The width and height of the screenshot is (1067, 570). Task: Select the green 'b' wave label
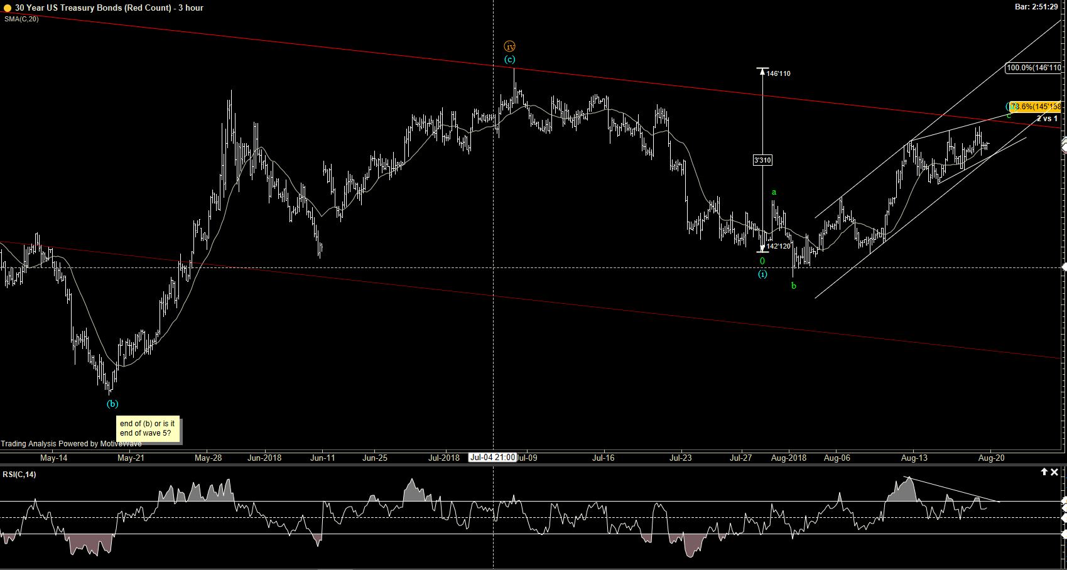click(x=794, y=286)
